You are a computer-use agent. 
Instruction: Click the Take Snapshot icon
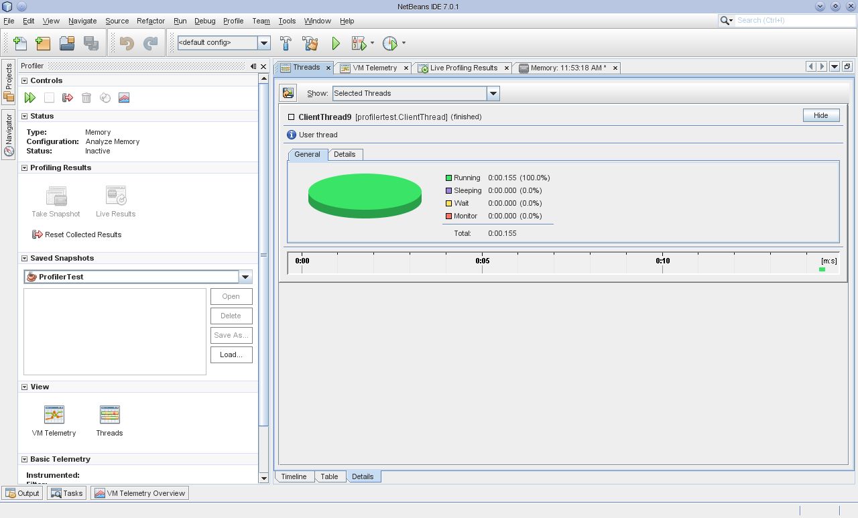click(56, 196)
